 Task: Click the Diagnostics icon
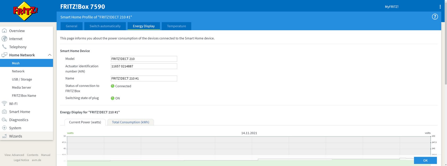coord(4,120)
